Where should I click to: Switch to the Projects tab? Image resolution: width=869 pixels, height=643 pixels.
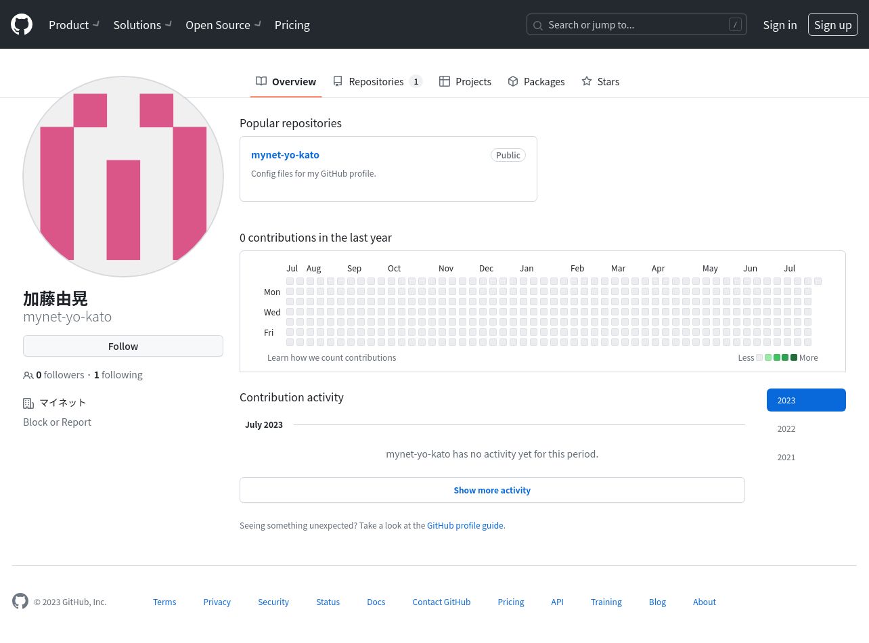coord(465,81)
